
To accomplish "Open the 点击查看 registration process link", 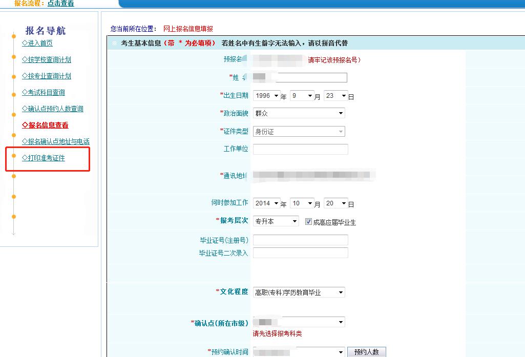I will 60,4.
